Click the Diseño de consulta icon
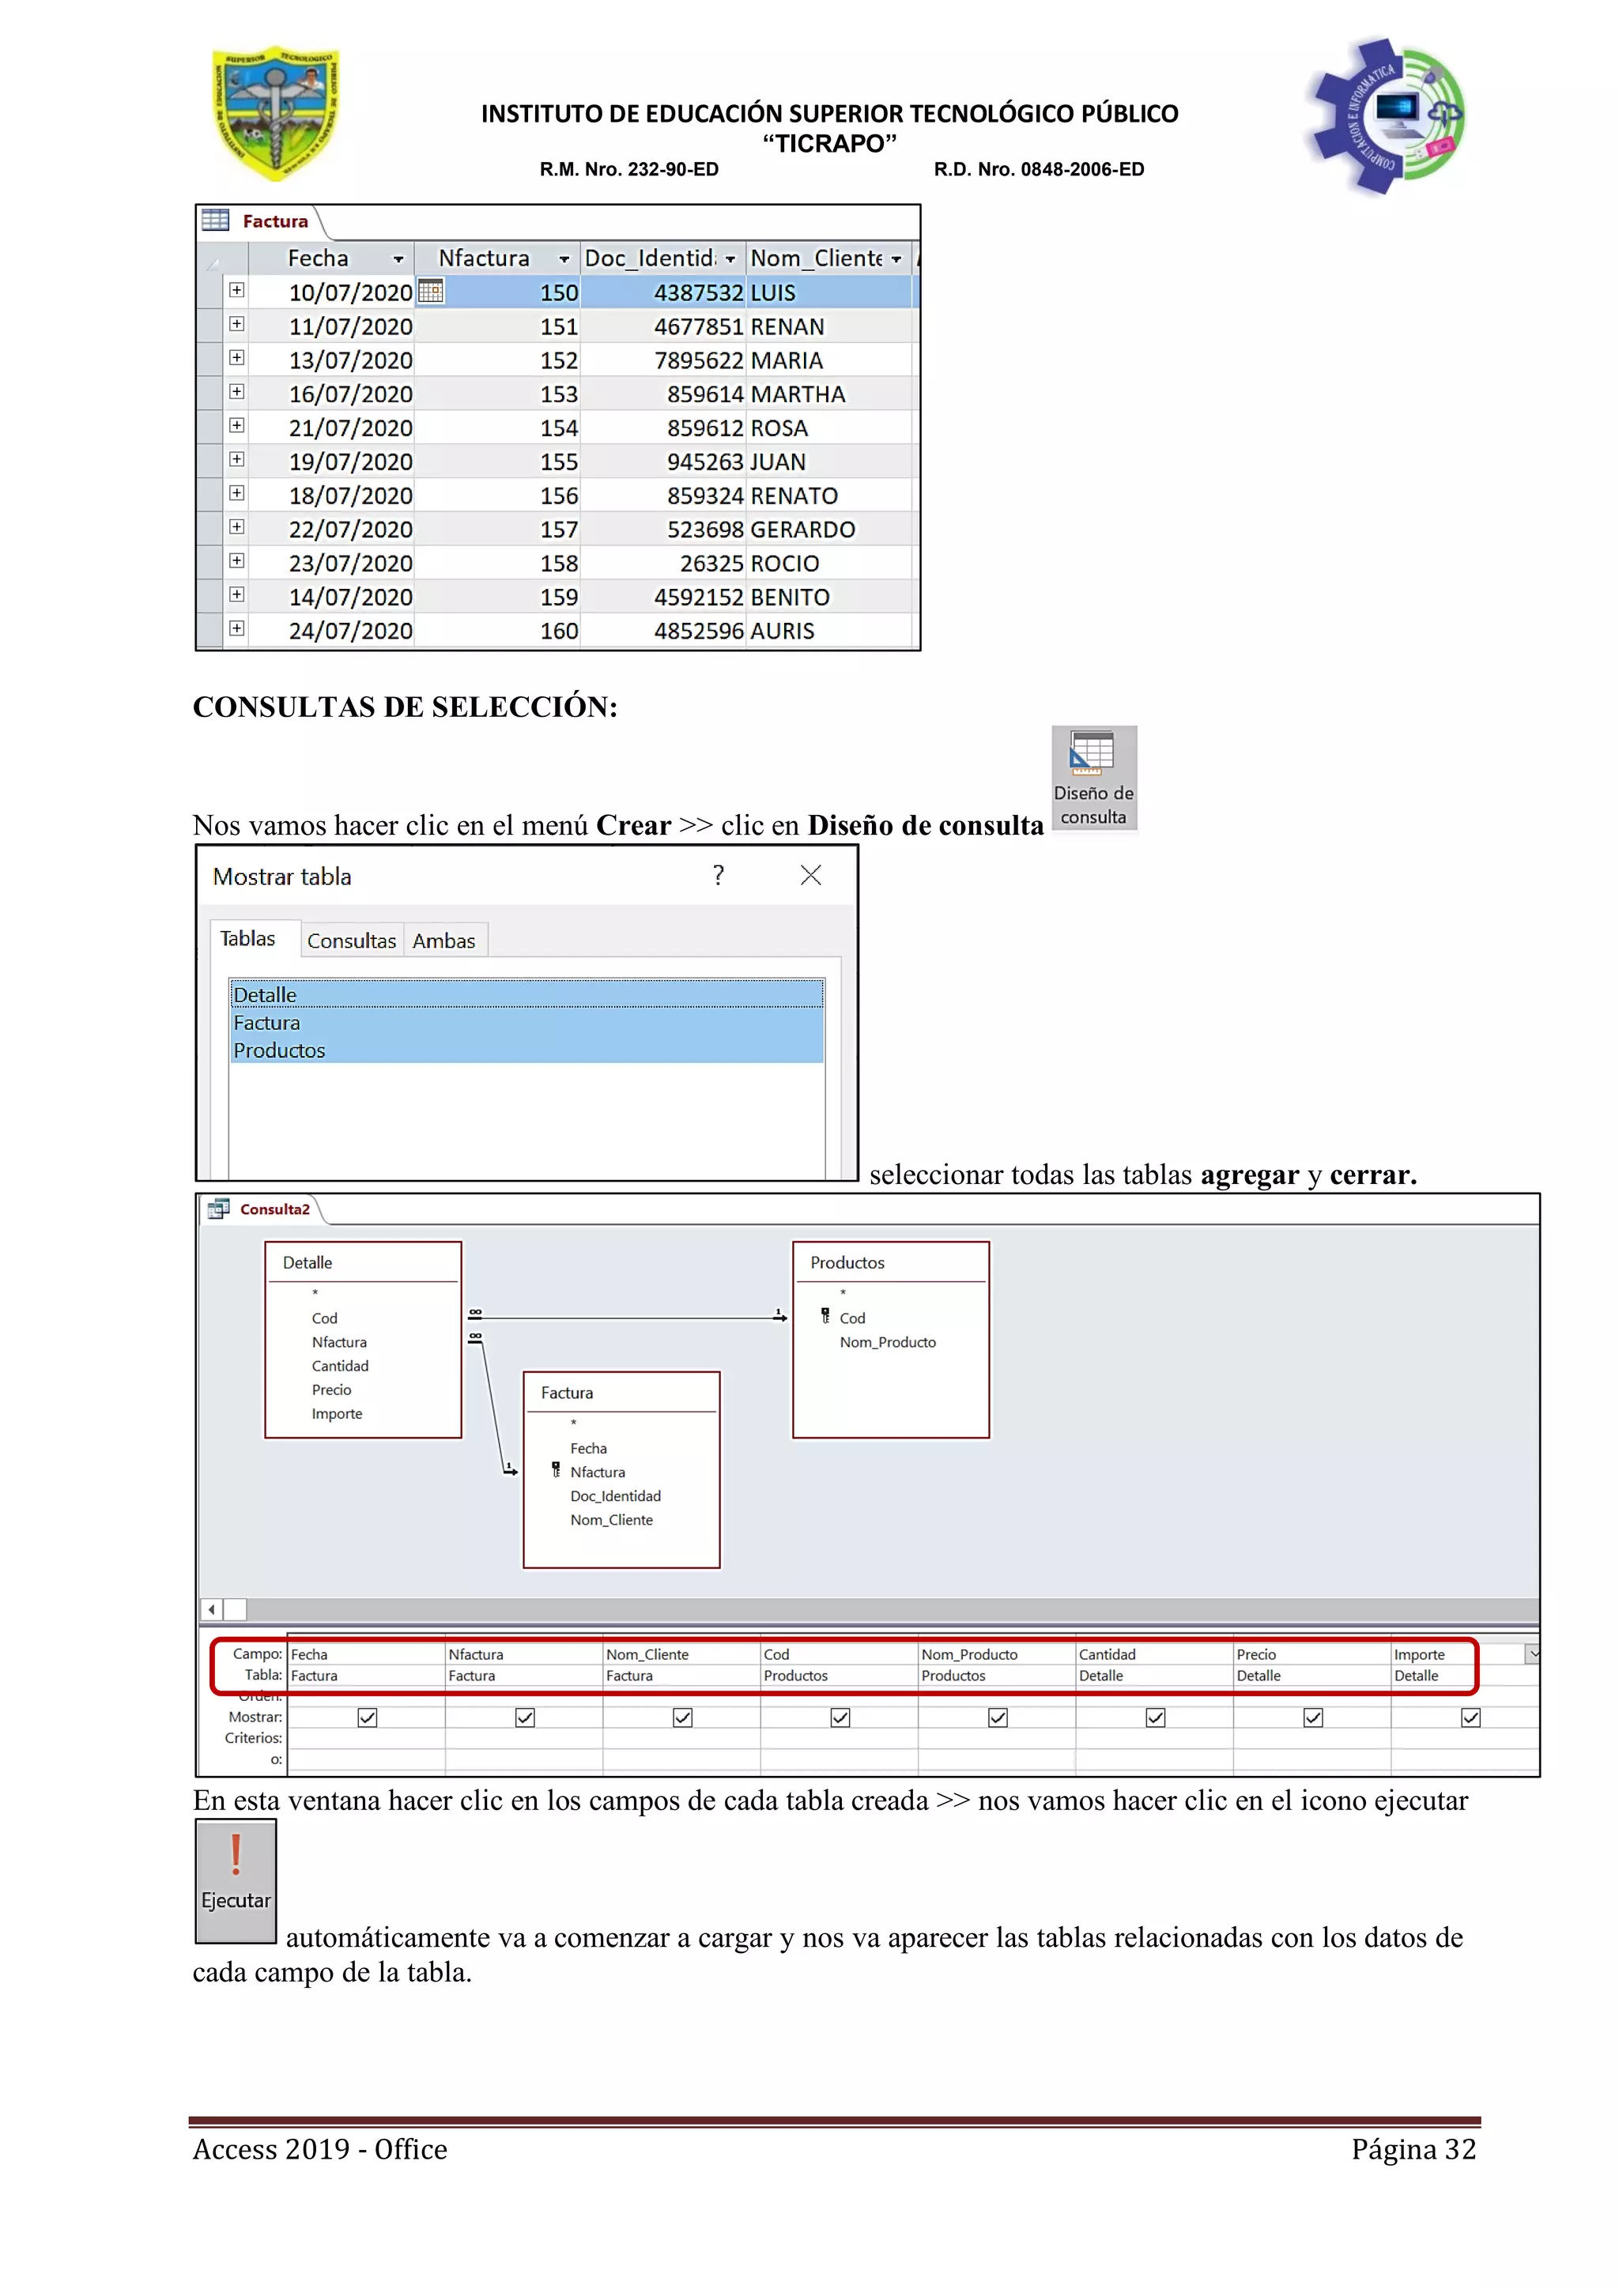This screenshot has height=2289, width=1619. (1093, 779)
